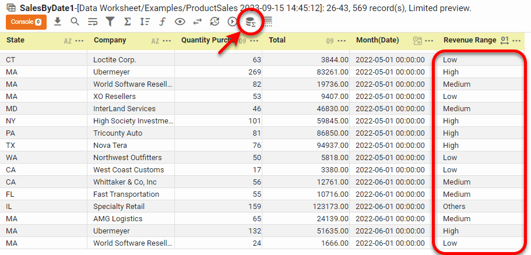Open Company column options menu
The height and width of the screenshot is (255, 531).
[167, 41]
